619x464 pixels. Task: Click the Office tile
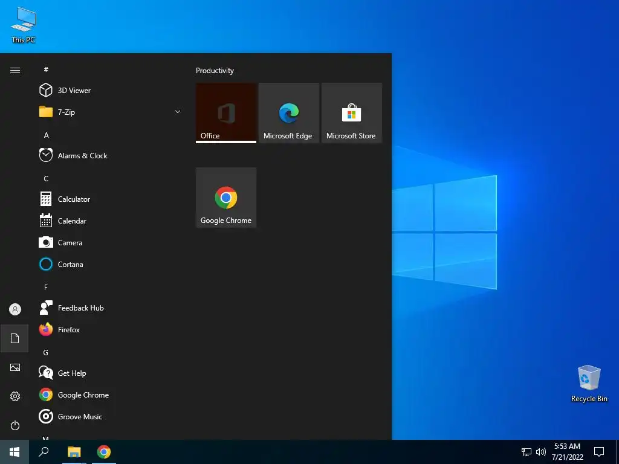(x=226, y=113)
